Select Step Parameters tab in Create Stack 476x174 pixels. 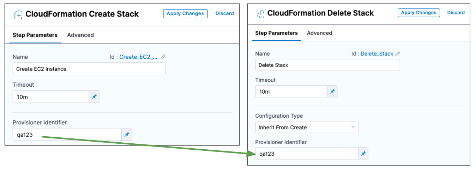tap(35, 35)
